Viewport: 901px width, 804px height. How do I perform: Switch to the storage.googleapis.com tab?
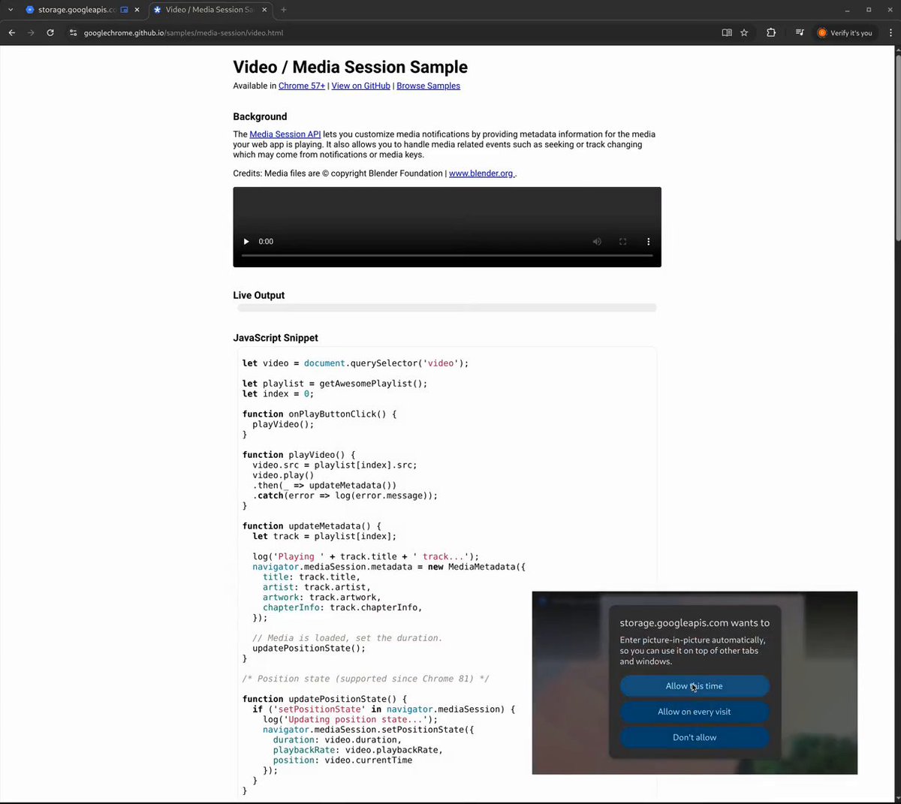coord(75,10)
